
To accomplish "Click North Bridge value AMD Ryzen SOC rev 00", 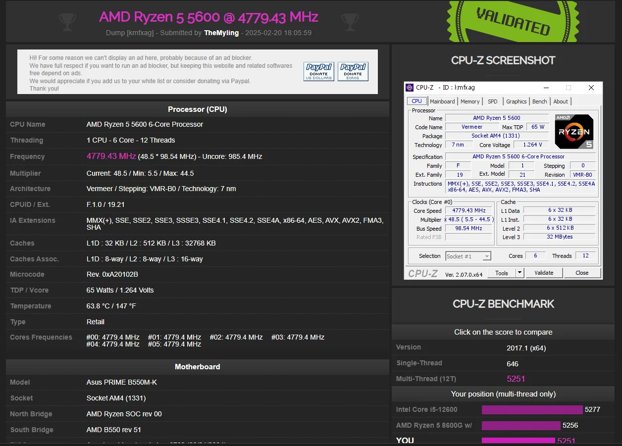I will [124, 414].
